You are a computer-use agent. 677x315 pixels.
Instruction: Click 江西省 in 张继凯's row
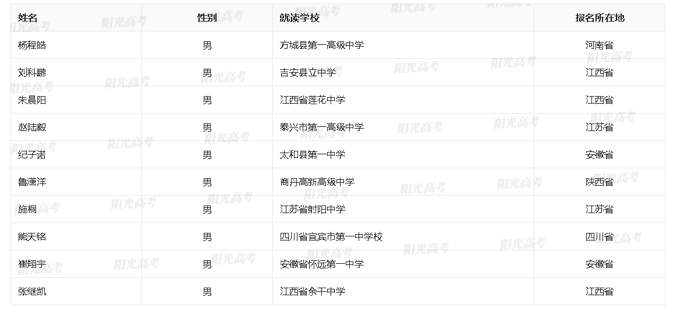[x=600, y=291]
